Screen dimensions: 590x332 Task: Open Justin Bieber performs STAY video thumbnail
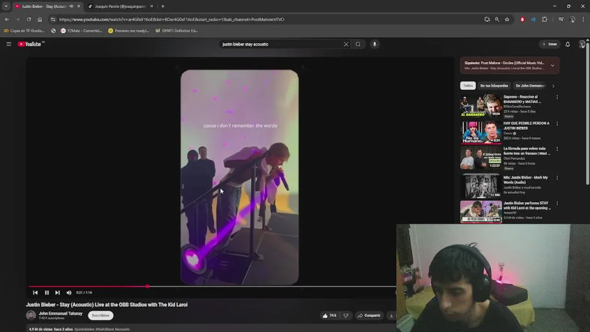(x=481, y=212)
